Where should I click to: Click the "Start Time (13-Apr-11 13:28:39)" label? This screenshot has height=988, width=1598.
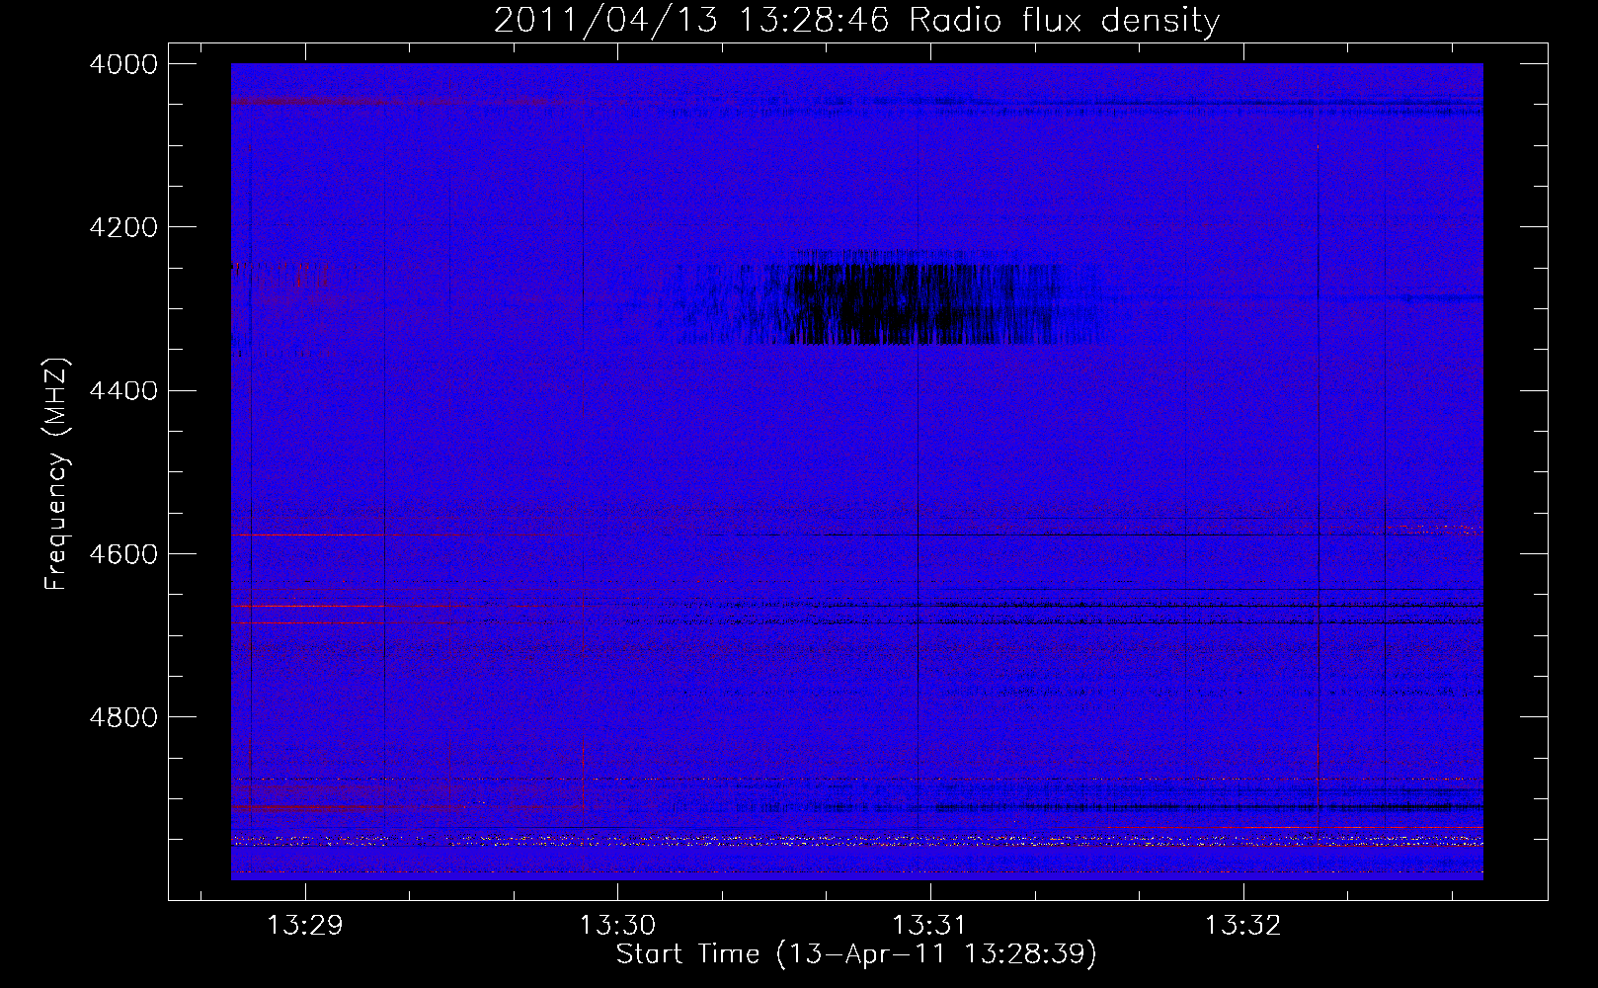856,954
